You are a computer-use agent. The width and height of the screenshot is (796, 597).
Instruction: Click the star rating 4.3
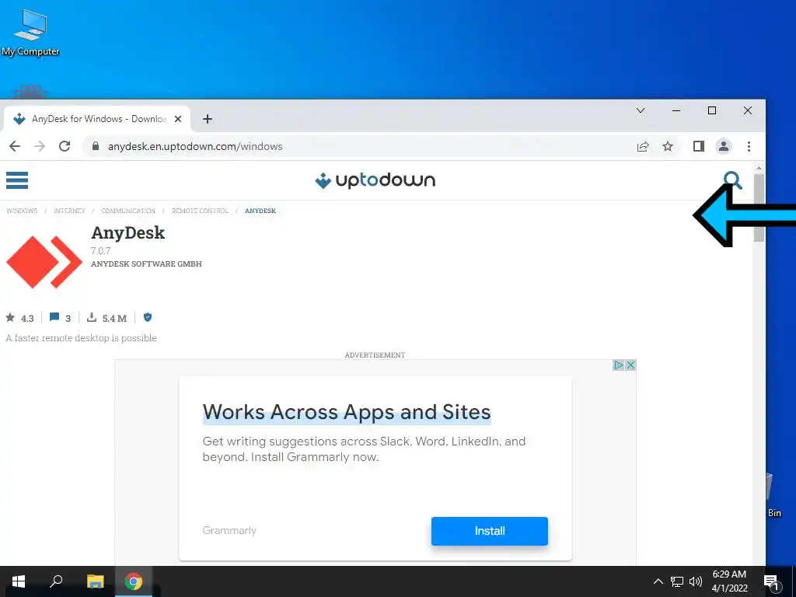click(19, 318)
